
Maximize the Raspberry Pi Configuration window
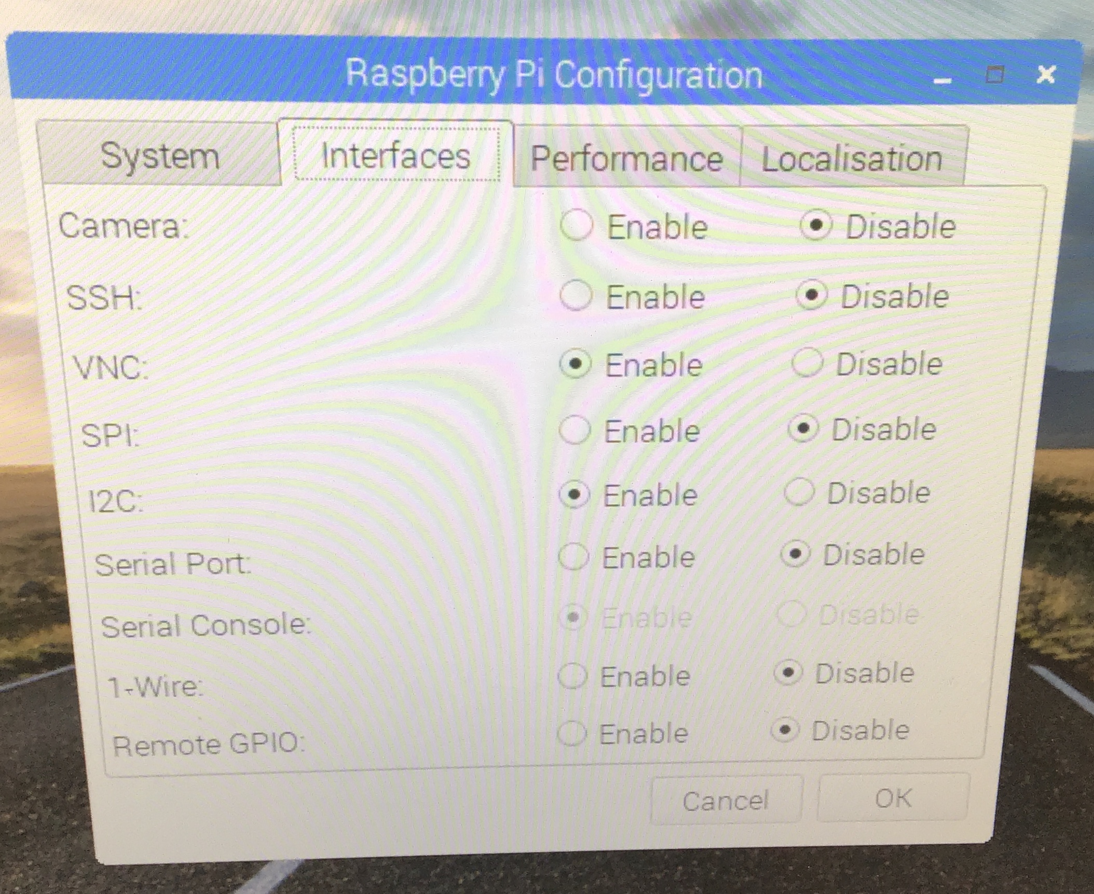coord(994,75)
